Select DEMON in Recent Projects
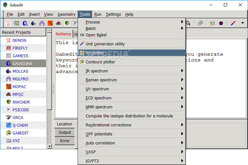 23,41
